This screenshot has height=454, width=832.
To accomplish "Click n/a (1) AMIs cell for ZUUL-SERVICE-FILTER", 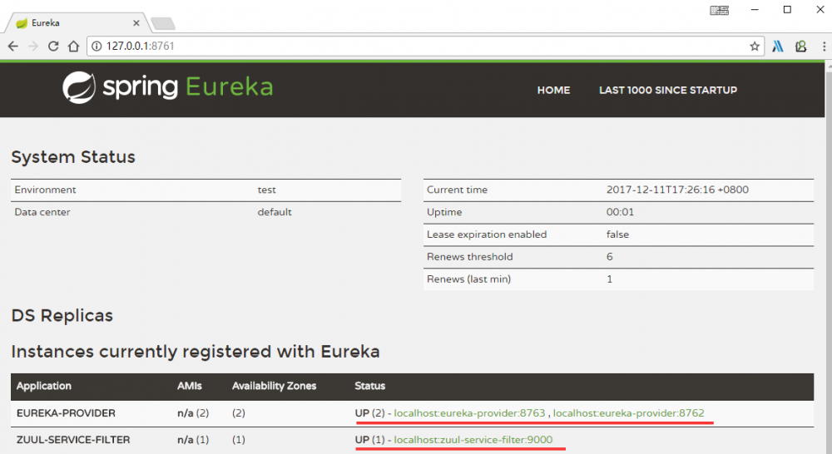I will click(x=193, y=440).
